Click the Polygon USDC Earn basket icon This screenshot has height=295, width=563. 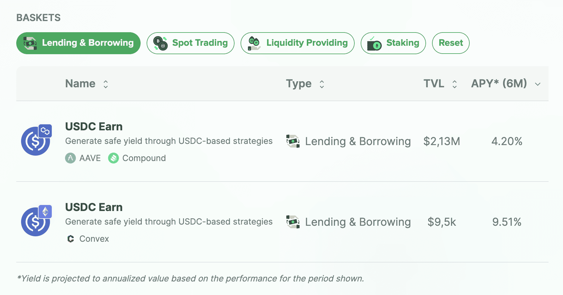pyautogui.click(x=36, y=141)
